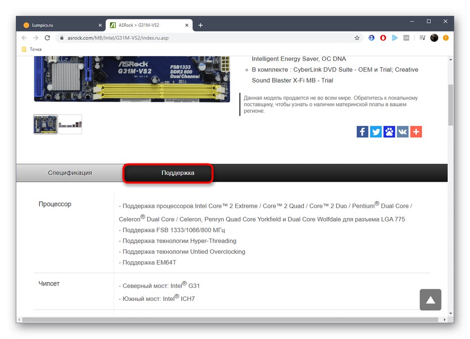
Task: Click the 'Северный мост: Intel G31' line
Action: pyautogui.click(x=159, y=285)
